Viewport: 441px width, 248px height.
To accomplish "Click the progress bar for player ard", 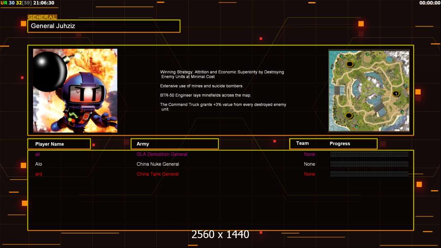I will [x=369, y=174].
